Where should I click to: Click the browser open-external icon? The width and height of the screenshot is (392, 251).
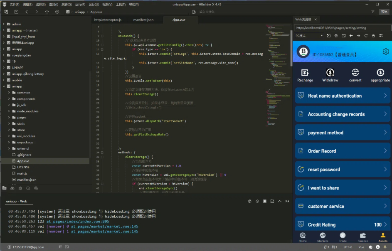(329, 36)
